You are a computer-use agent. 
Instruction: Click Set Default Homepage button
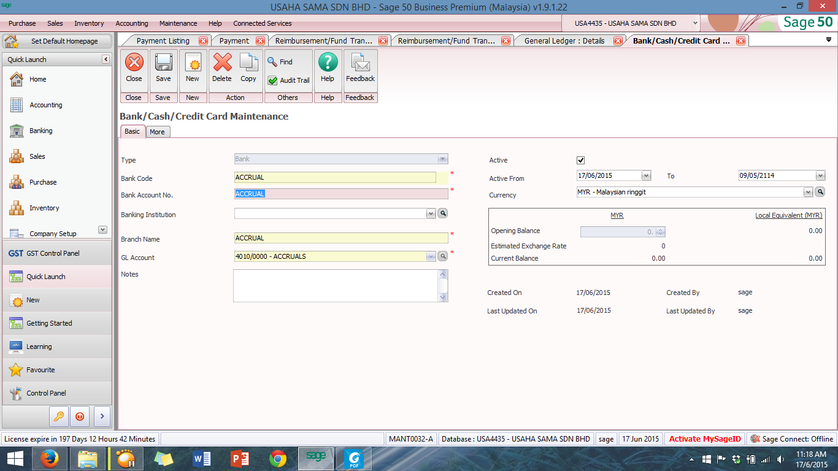tap(57, 41)
